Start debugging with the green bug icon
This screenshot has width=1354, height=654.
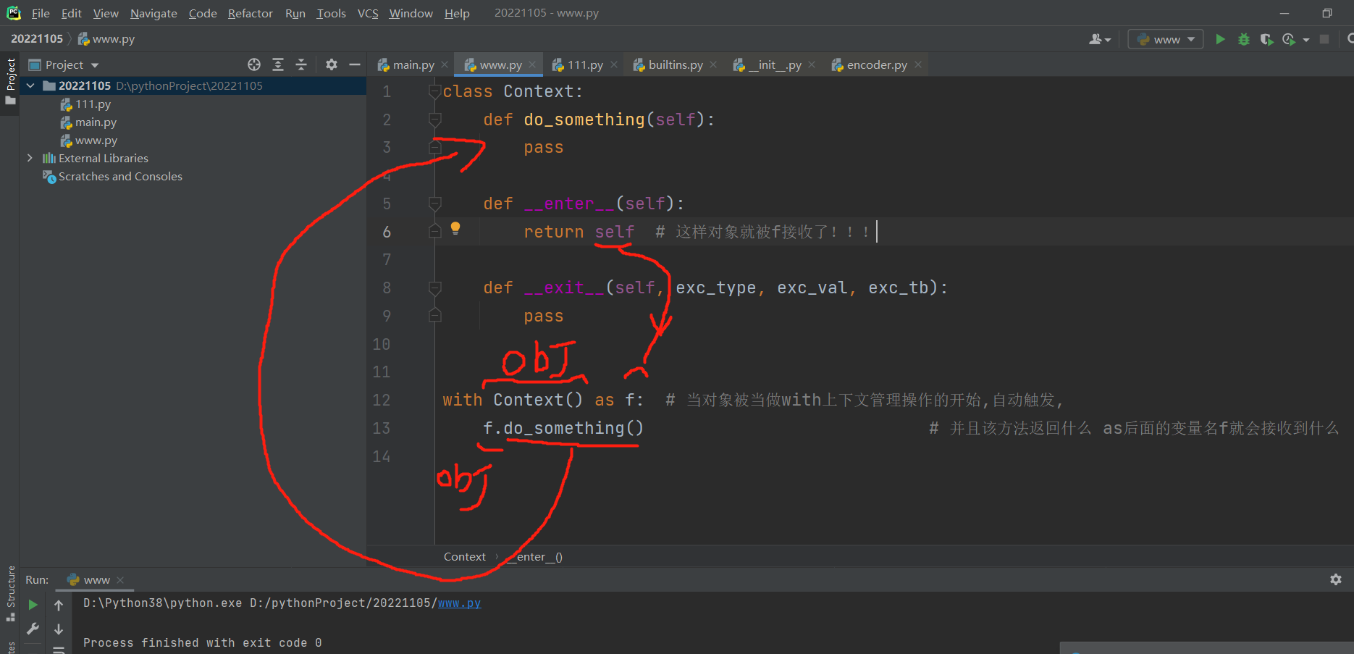click(1244, 39)
